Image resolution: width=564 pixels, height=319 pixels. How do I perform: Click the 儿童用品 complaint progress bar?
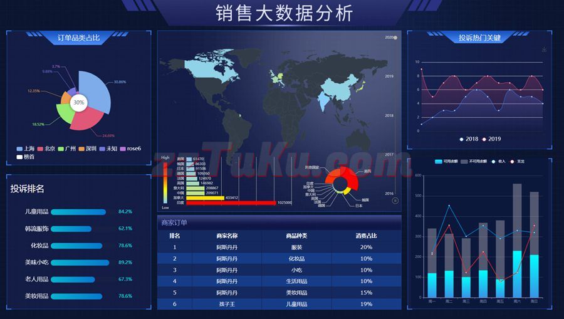pos(78,212)
